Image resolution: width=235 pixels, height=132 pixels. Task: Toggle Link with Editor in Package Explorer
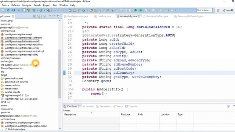click(x=39, y=16)
